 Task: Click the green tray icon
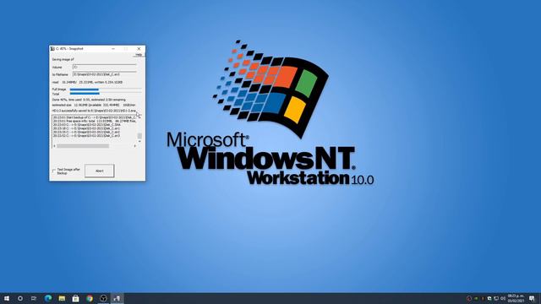[476, 298]
